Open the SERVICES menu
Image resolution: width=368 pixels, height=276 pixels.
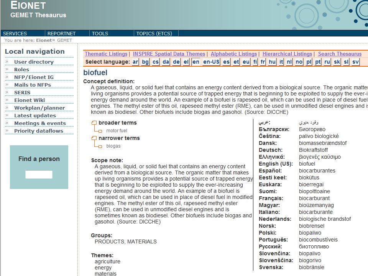[15, 34]
